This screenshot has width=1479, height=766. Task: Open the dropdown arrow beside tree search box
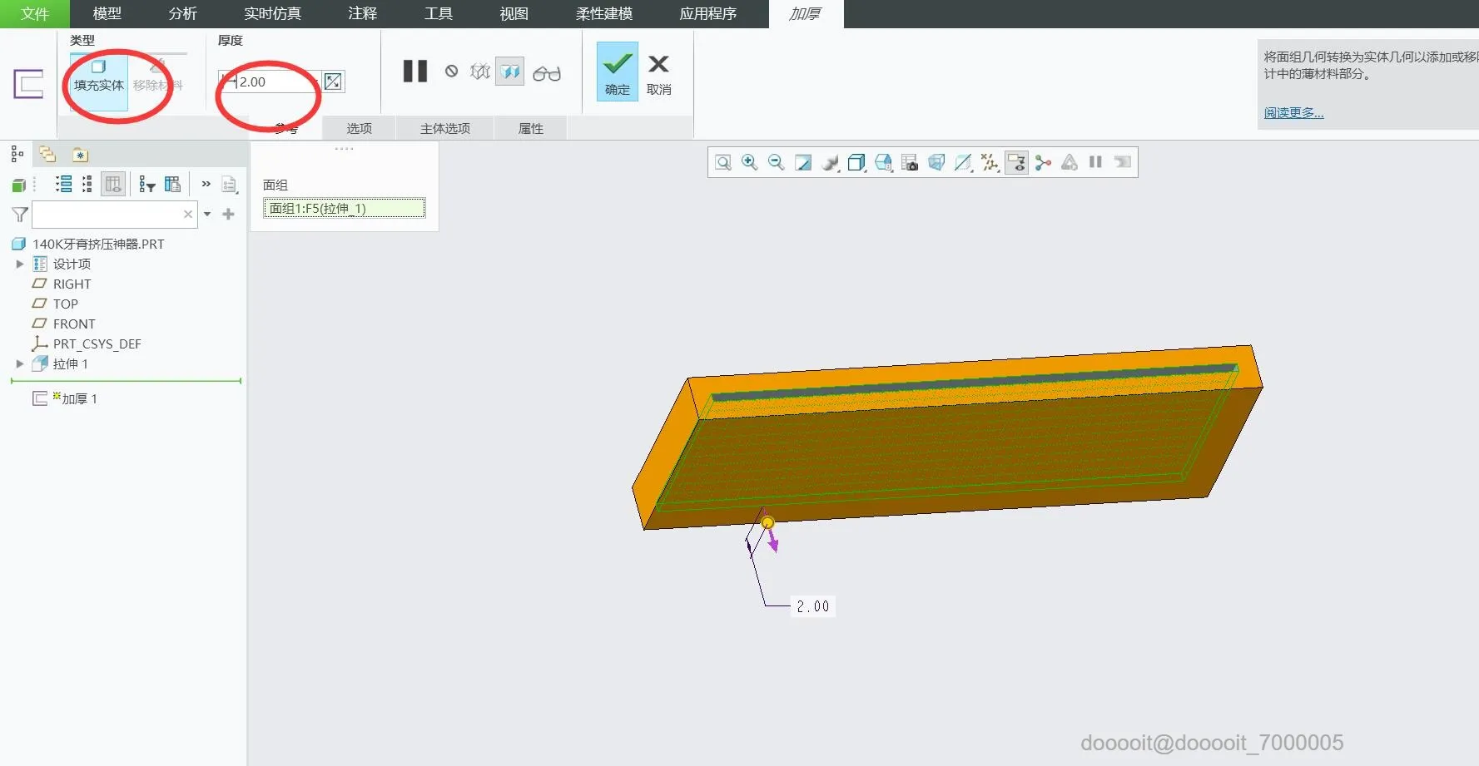[x=207, y=215]
